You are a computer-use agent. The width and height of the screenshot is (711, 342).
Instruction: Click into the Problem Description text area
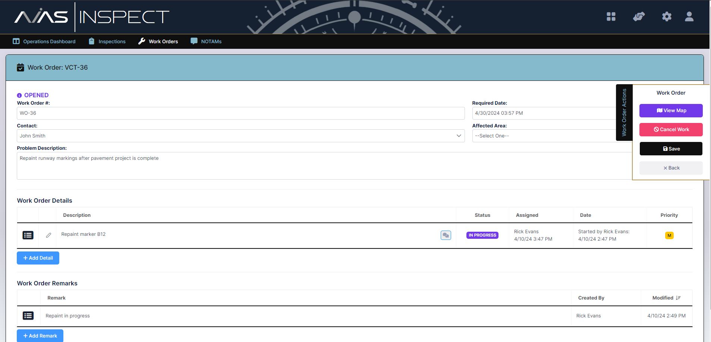point(321,165)
